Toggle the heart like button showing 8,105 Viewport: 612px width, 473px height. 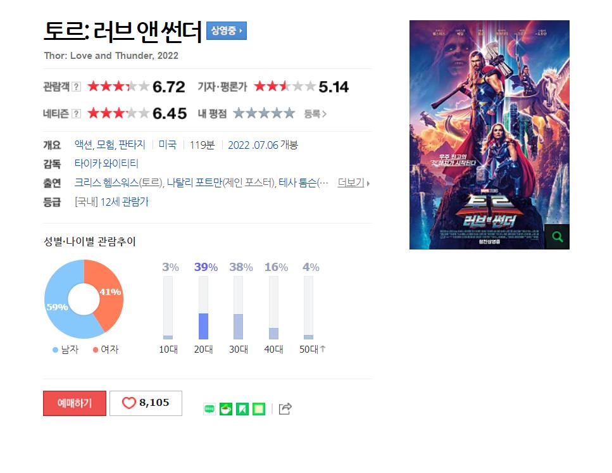(146, 403)
